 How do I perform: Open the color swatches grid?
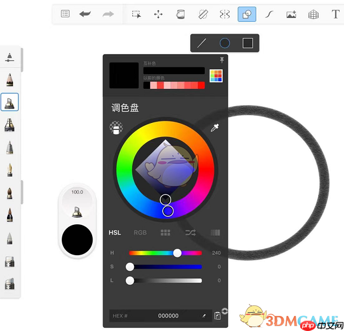coord(216,76)
